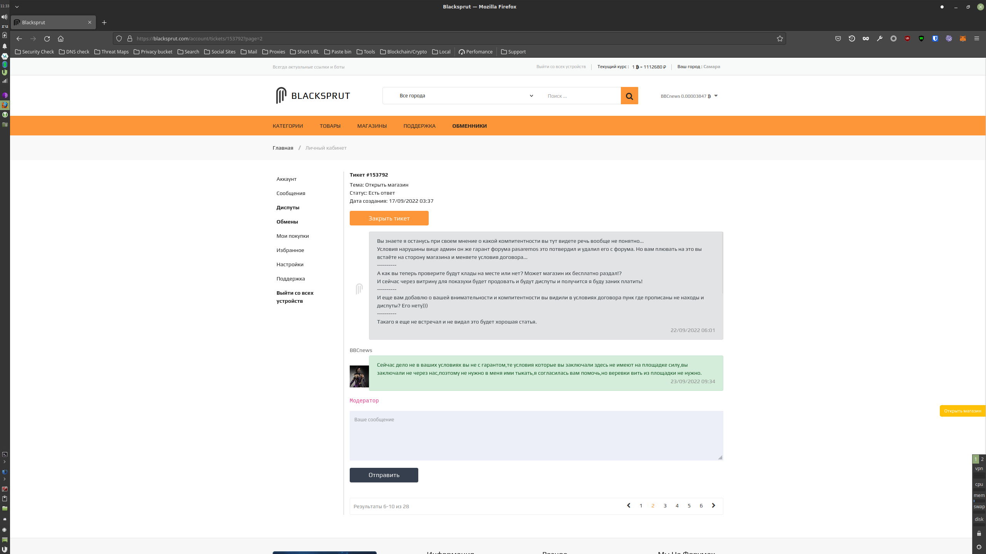Click the vpn indicator in the side panel
Viewport: 986px width, 554px height.
coord(979,469)
